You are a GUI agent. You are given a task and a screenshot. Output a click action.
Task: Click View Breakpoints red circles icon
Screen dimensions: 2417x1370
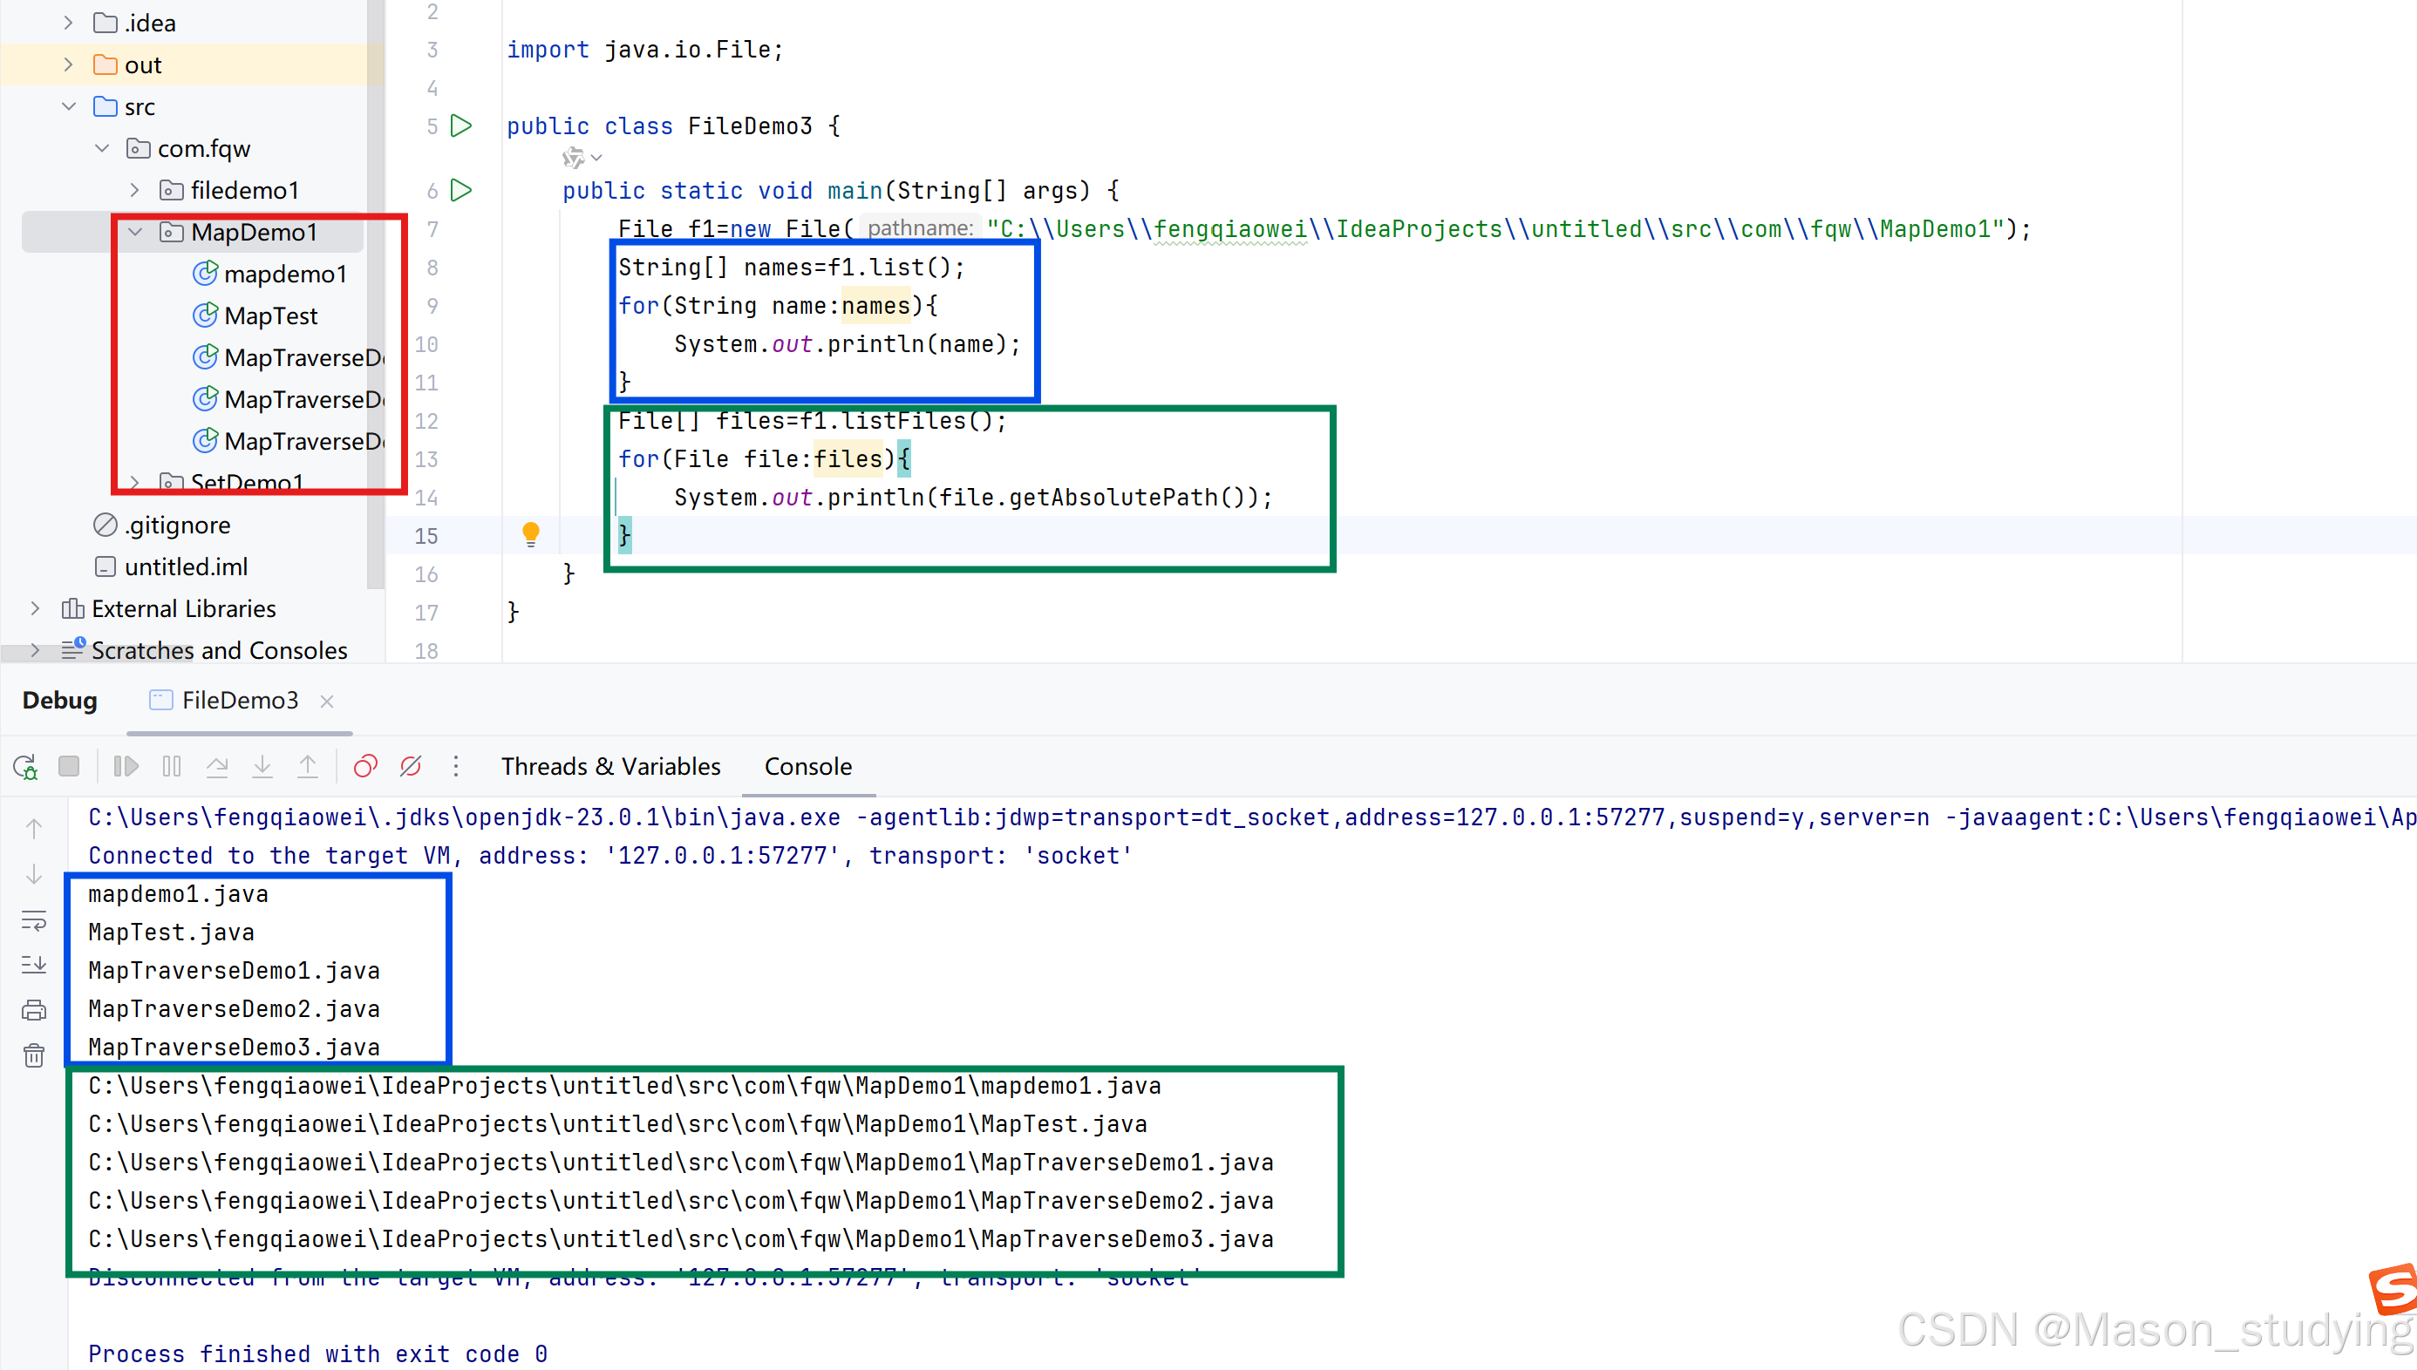(x=365, y=767)
